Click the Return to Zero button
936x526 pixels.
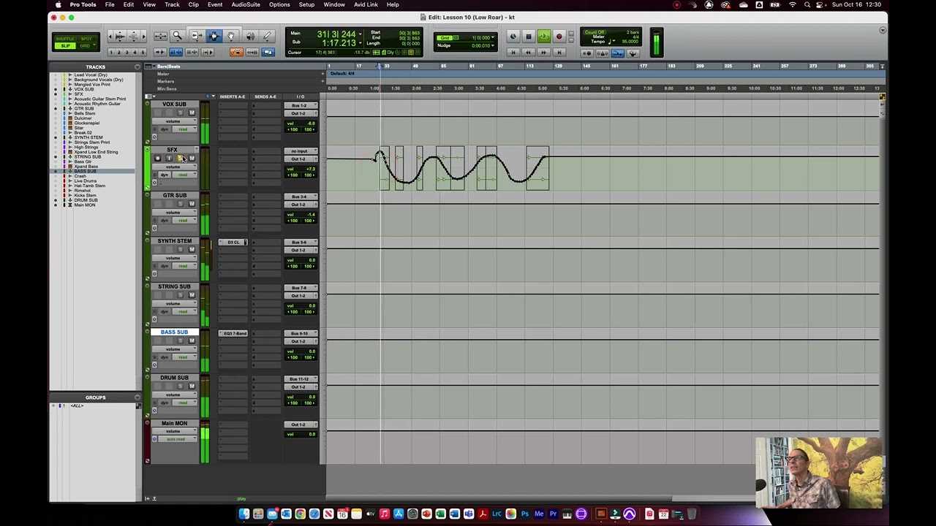pyautogui.click(x=513, y=52)
